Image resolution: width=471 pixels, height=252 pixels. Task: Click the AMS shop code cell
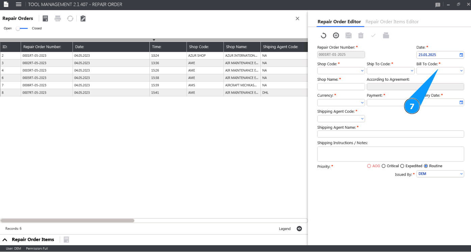pyautogui.click(x=205, y=85)
